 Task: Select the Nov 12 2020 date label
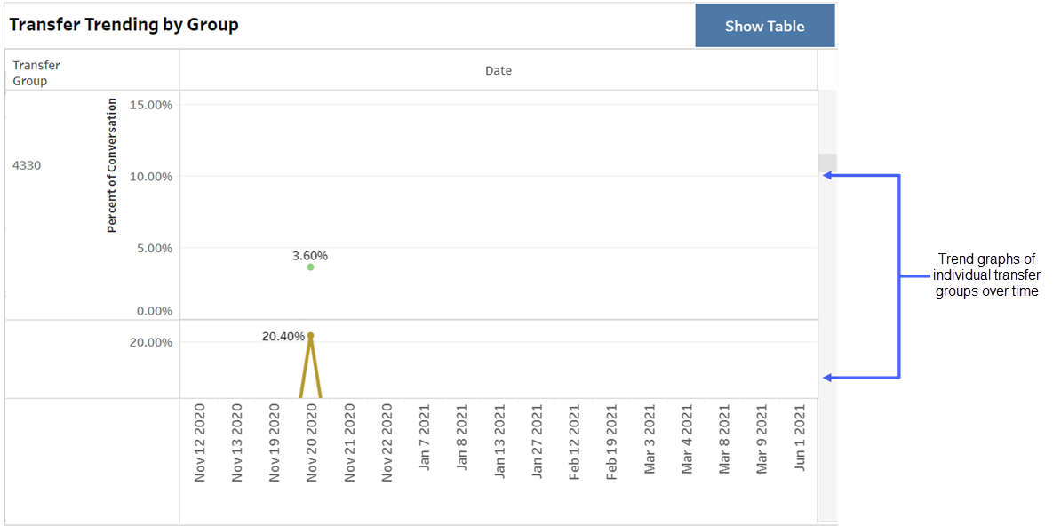click(199, 444)
